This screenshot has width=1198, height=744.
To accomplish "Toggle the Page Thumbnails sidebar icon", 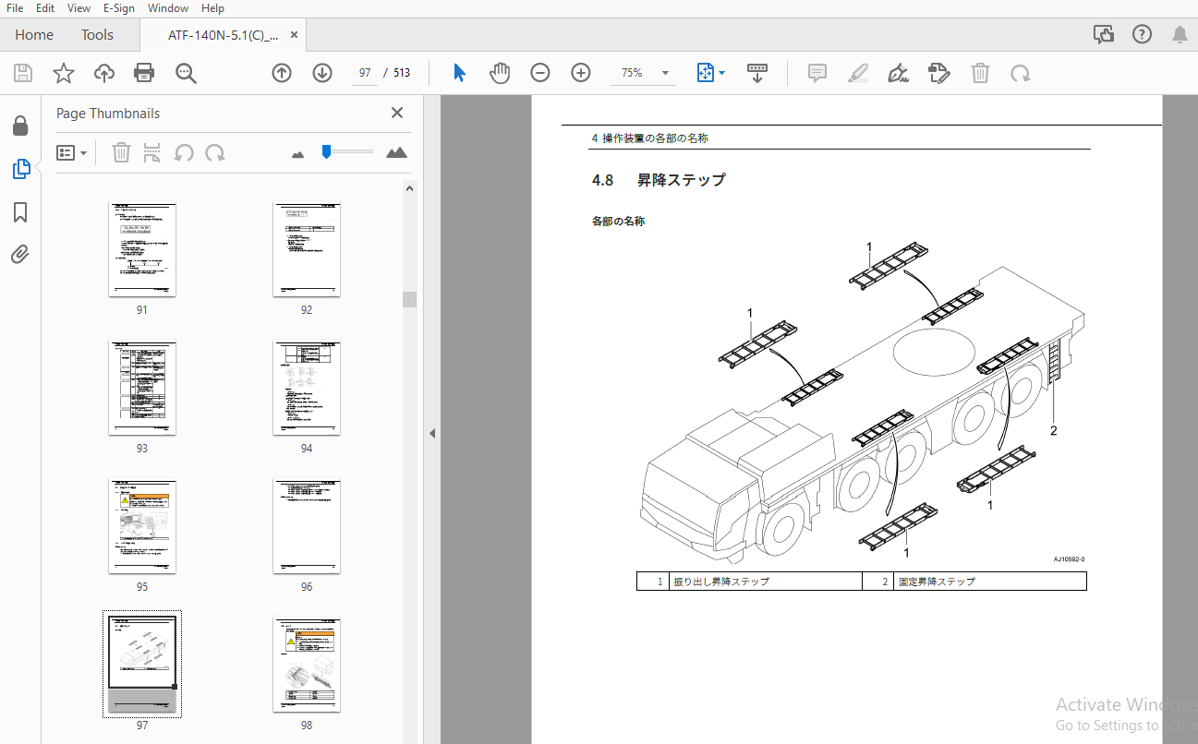I will [x=20, y=169].
